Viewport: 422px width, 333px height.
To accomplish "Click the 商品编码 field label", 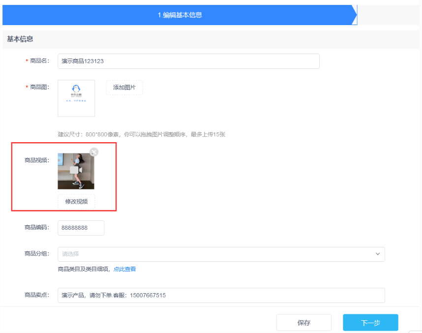I will point(37,227).
